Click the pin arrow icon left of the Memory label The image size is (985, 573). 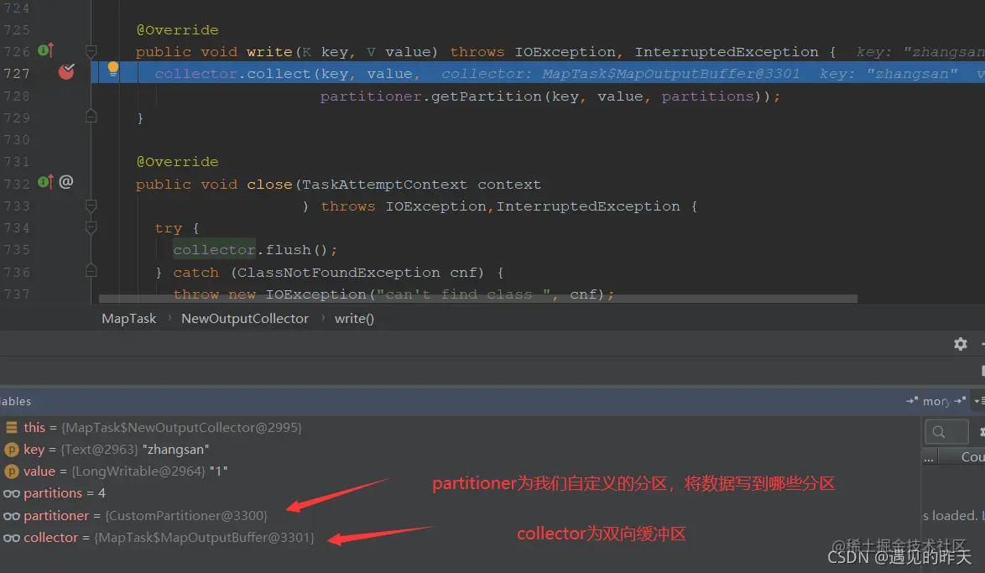click(x=912, y=401)
